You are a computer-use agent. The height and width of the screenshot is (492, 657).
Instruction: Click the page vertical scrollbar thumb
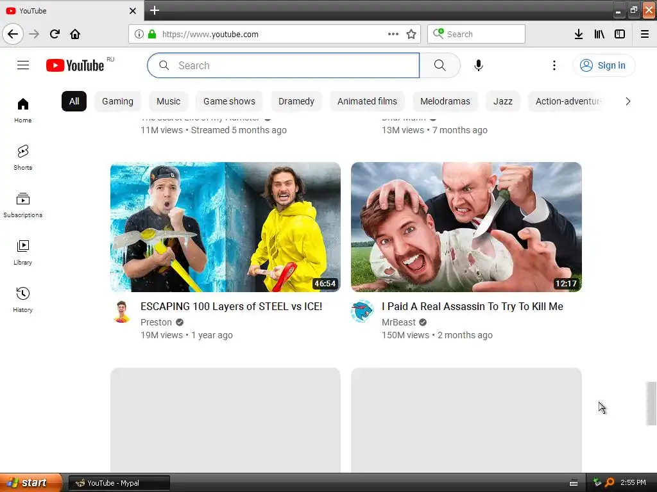[x=651, y=404]
